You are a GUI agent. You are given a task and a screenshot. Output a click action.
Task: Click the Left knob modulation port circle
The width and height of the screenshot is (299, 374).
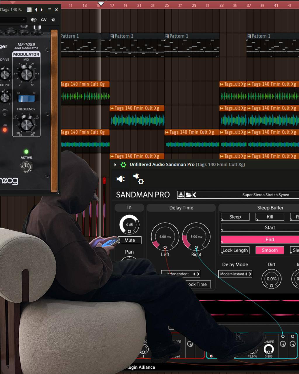[165, 247]
